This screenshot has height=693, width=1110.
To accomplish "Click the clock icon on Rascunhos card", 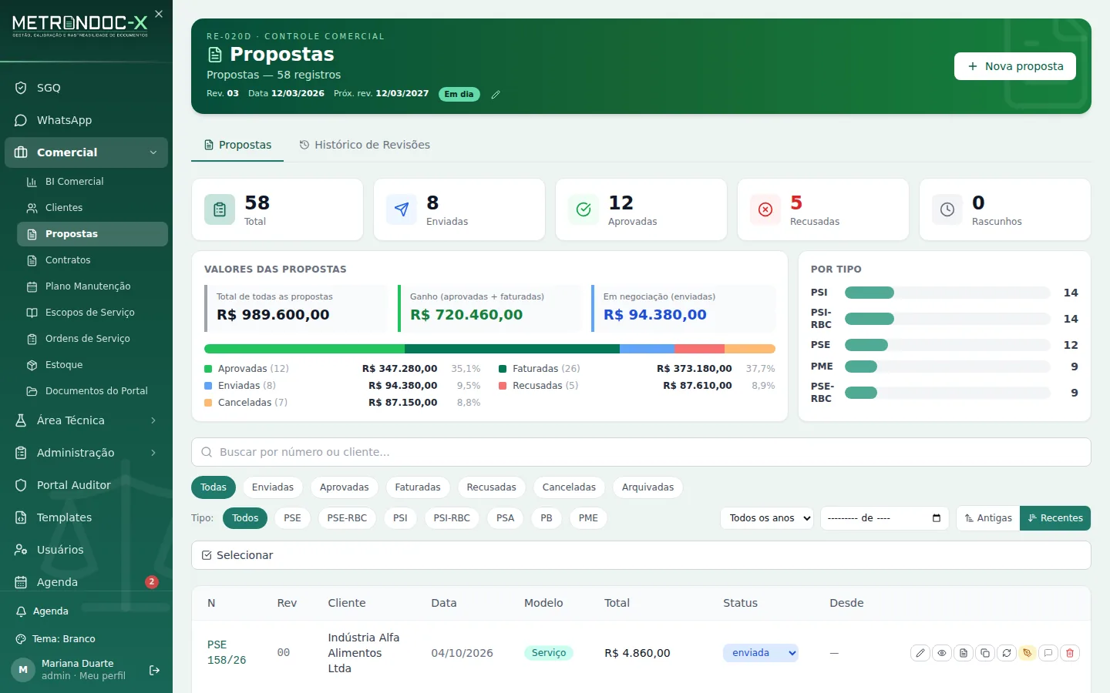I will (947, 209).
